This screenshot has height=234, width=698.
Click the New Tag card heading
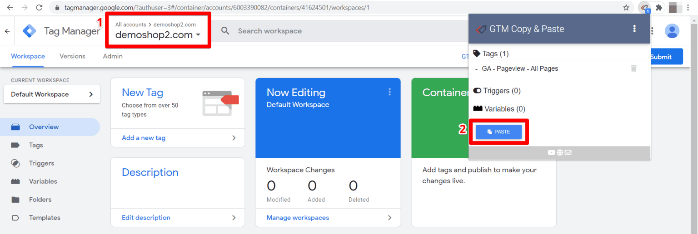142,93
